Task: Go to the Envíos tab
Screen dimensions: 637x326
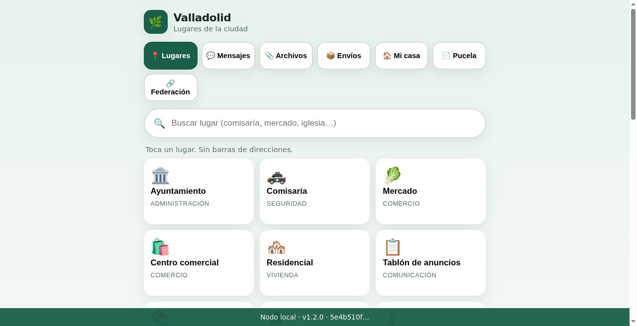Action: [x=344, y=56]
